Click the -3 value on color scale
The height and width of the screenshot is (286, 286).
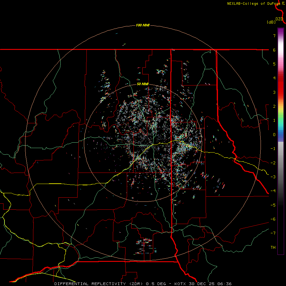[x=273, y=177]
